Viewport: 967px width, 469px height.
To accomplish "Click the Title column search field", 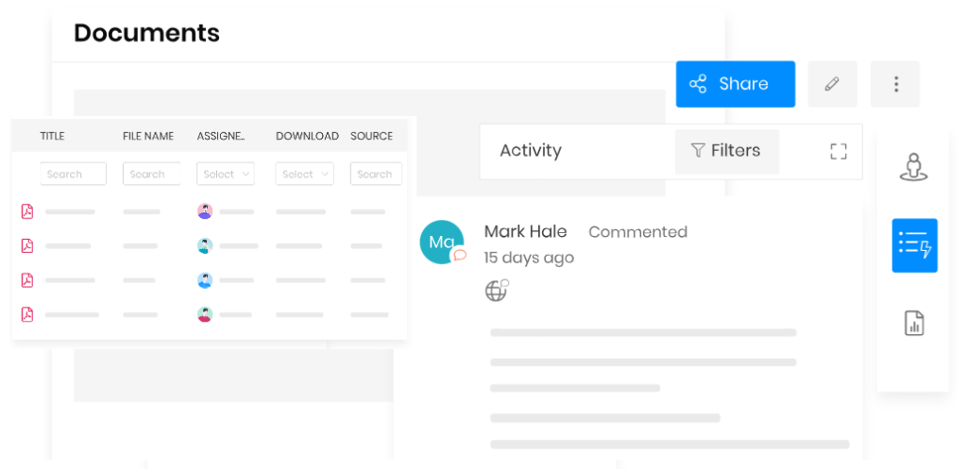I will 73,174.
